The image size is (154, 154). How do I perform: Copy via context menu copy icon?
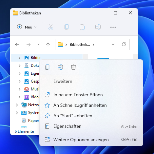pyautogui.click(x=47, y=67)
